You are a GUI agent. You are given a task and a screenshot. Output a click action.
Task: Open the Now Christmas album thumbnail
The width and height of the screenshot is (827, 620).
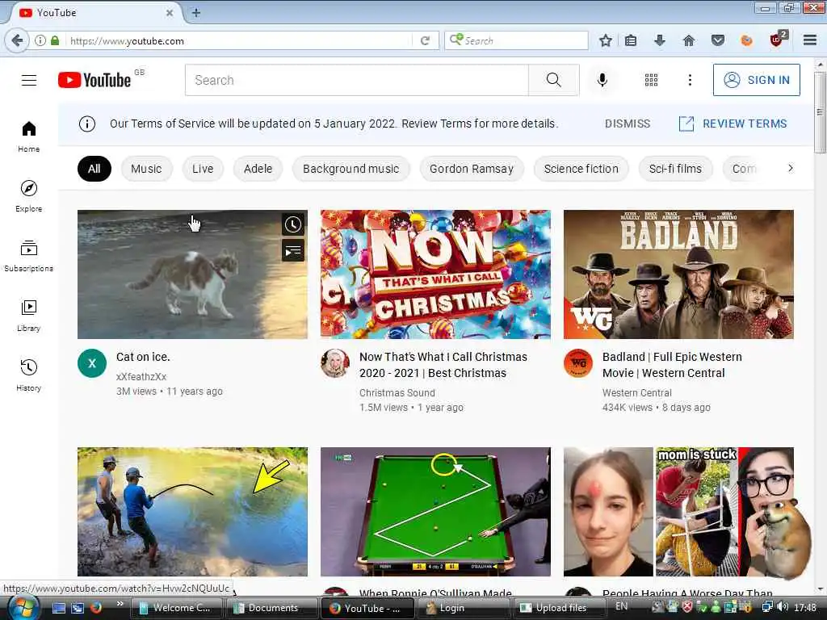pyautogui.click(x=435, y=274)
